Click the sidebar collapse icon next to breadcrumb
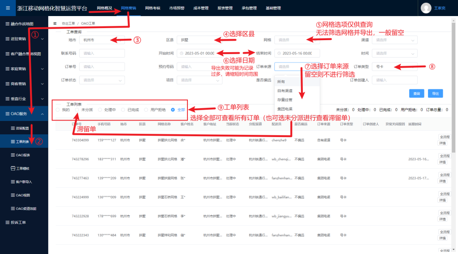 (x=55, y=23)
